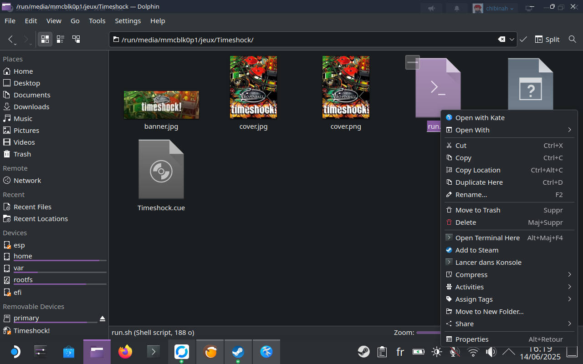The image size is (583, 364).
Task: Open the search magnifier
Action: pyautogui.click(x=573, y=40)
